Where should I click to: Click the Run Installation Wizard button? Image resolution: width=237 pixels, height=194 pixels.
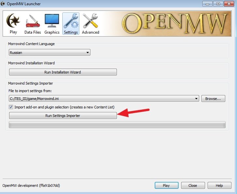point(63,72)
